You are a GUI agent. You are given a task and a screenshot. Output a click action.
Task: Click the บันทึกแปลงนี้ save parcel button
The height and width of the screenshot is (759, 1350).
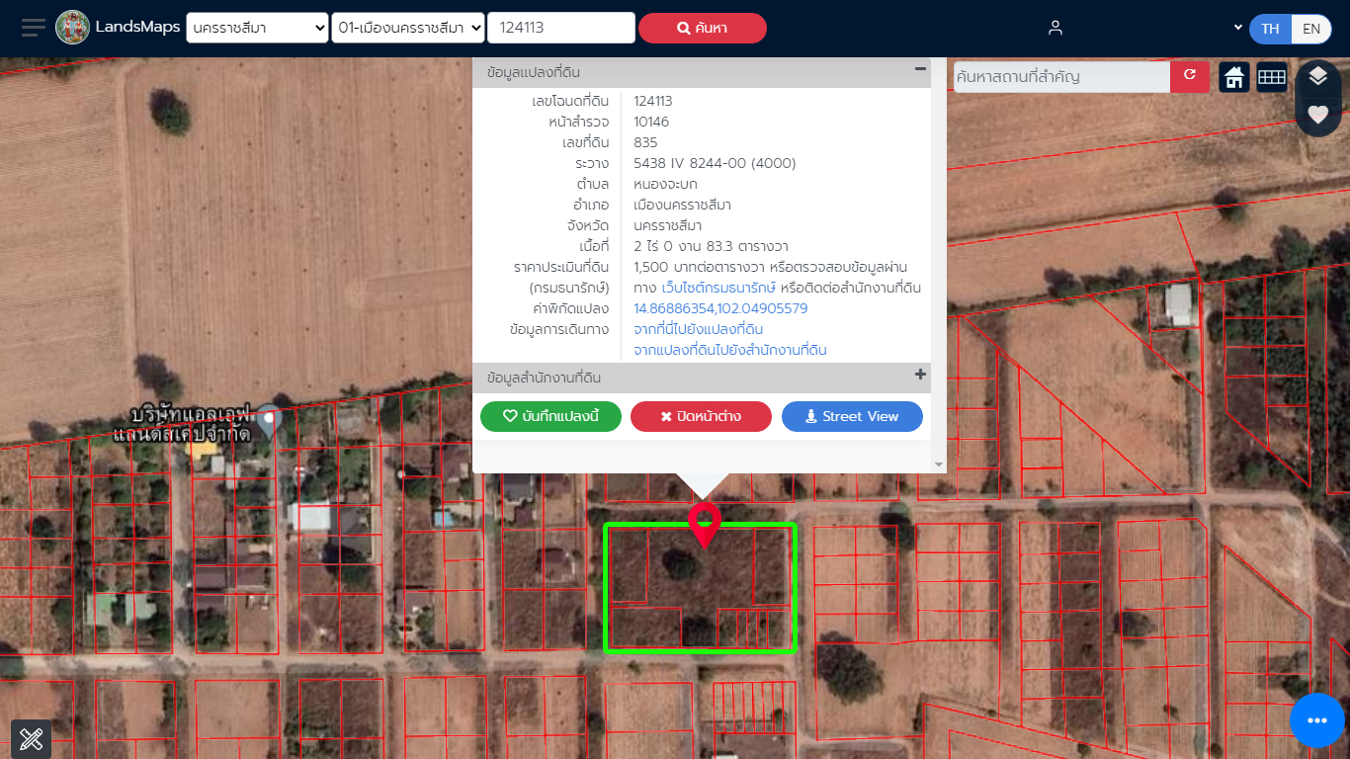tap(550, 416)
